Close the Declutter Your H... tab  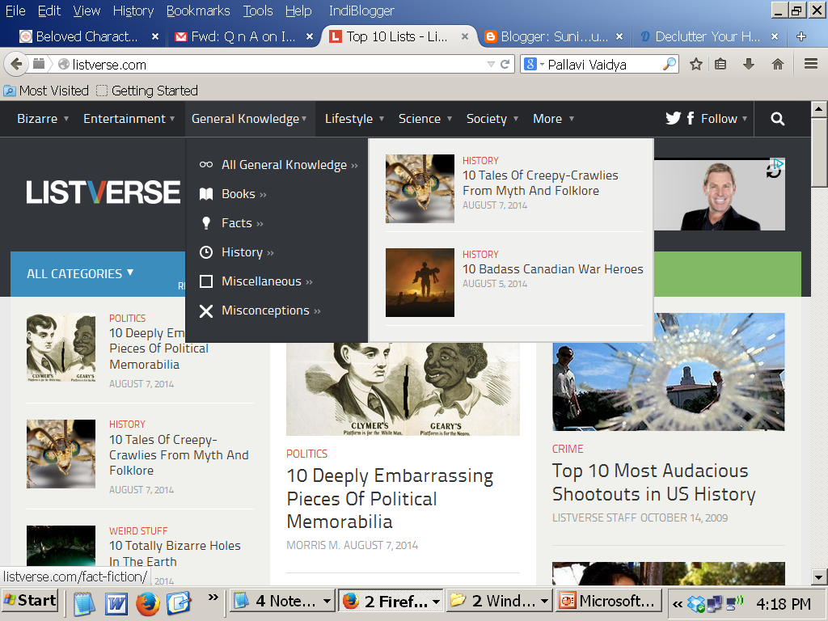coord(774,36)
